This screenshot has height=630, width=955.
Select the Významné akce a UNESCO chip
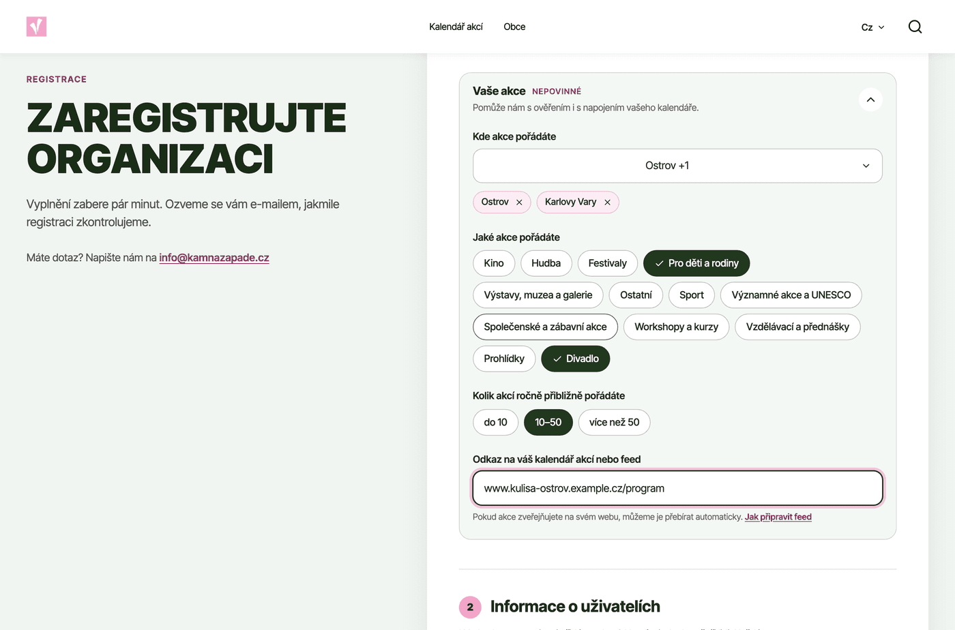[x=791, y=295]
